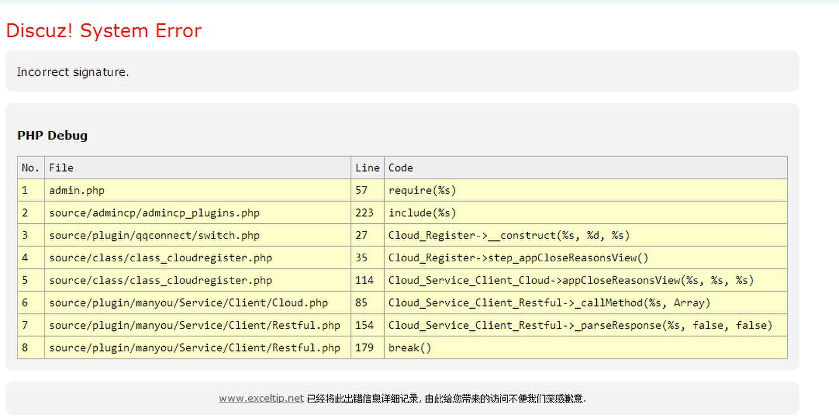Open the www.exceltip.net link
The image size is (839, 418).
[x=261, y=399]
